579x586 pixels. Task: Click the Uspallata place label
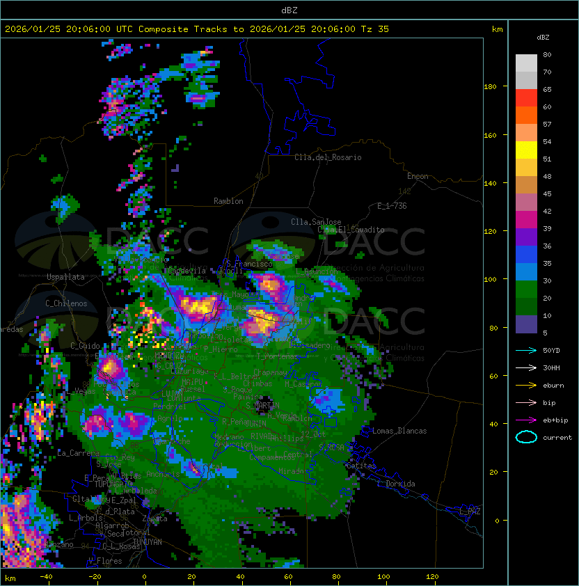(65, 277)
